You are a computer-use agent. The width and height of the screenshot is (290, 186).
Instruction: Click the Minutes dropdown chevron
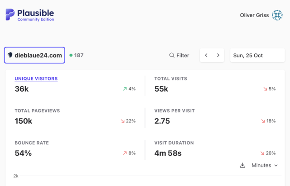pyautogui.click(x=276, y=166)
